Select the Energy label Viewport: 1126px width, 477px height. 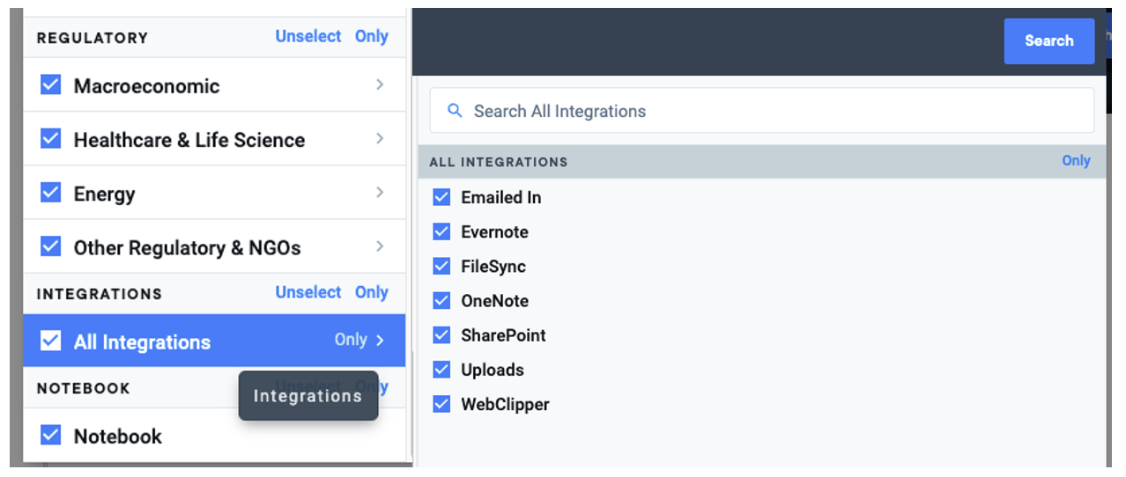tap(105, 194)
